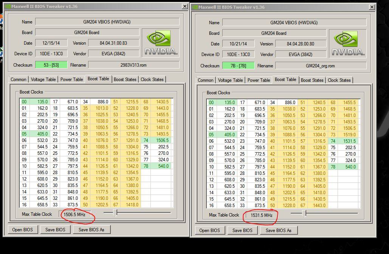
Task: Select cell 1455.5 at index 68, right table
Action: point(348,103)
